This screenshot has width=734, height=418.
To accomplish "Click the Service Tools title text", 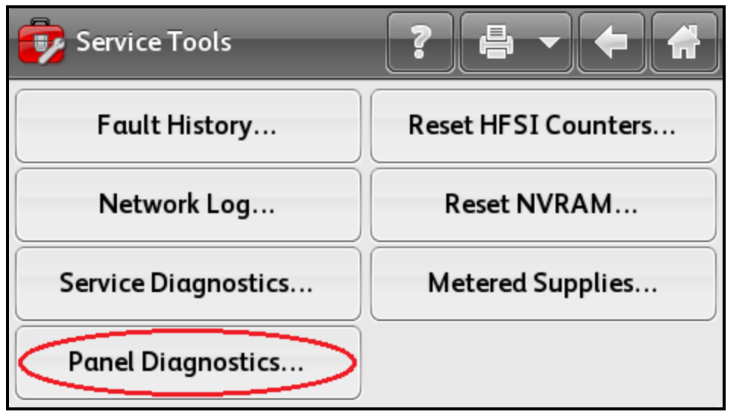I will pyautogui.click(x=153, y=42).
